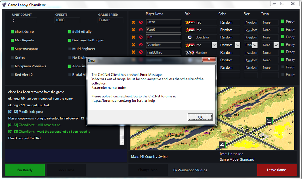Enable the Crates checkbox
Viewport: 302px width, 179px height.
(x=12, y=57)
